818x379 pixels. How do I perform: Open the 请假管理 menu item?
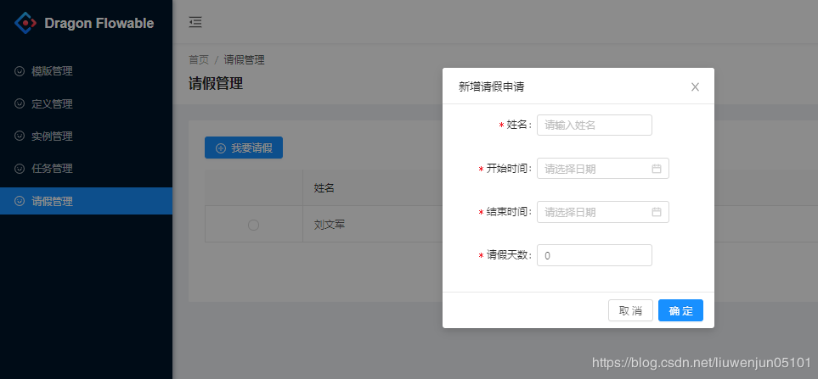[86, 201]
